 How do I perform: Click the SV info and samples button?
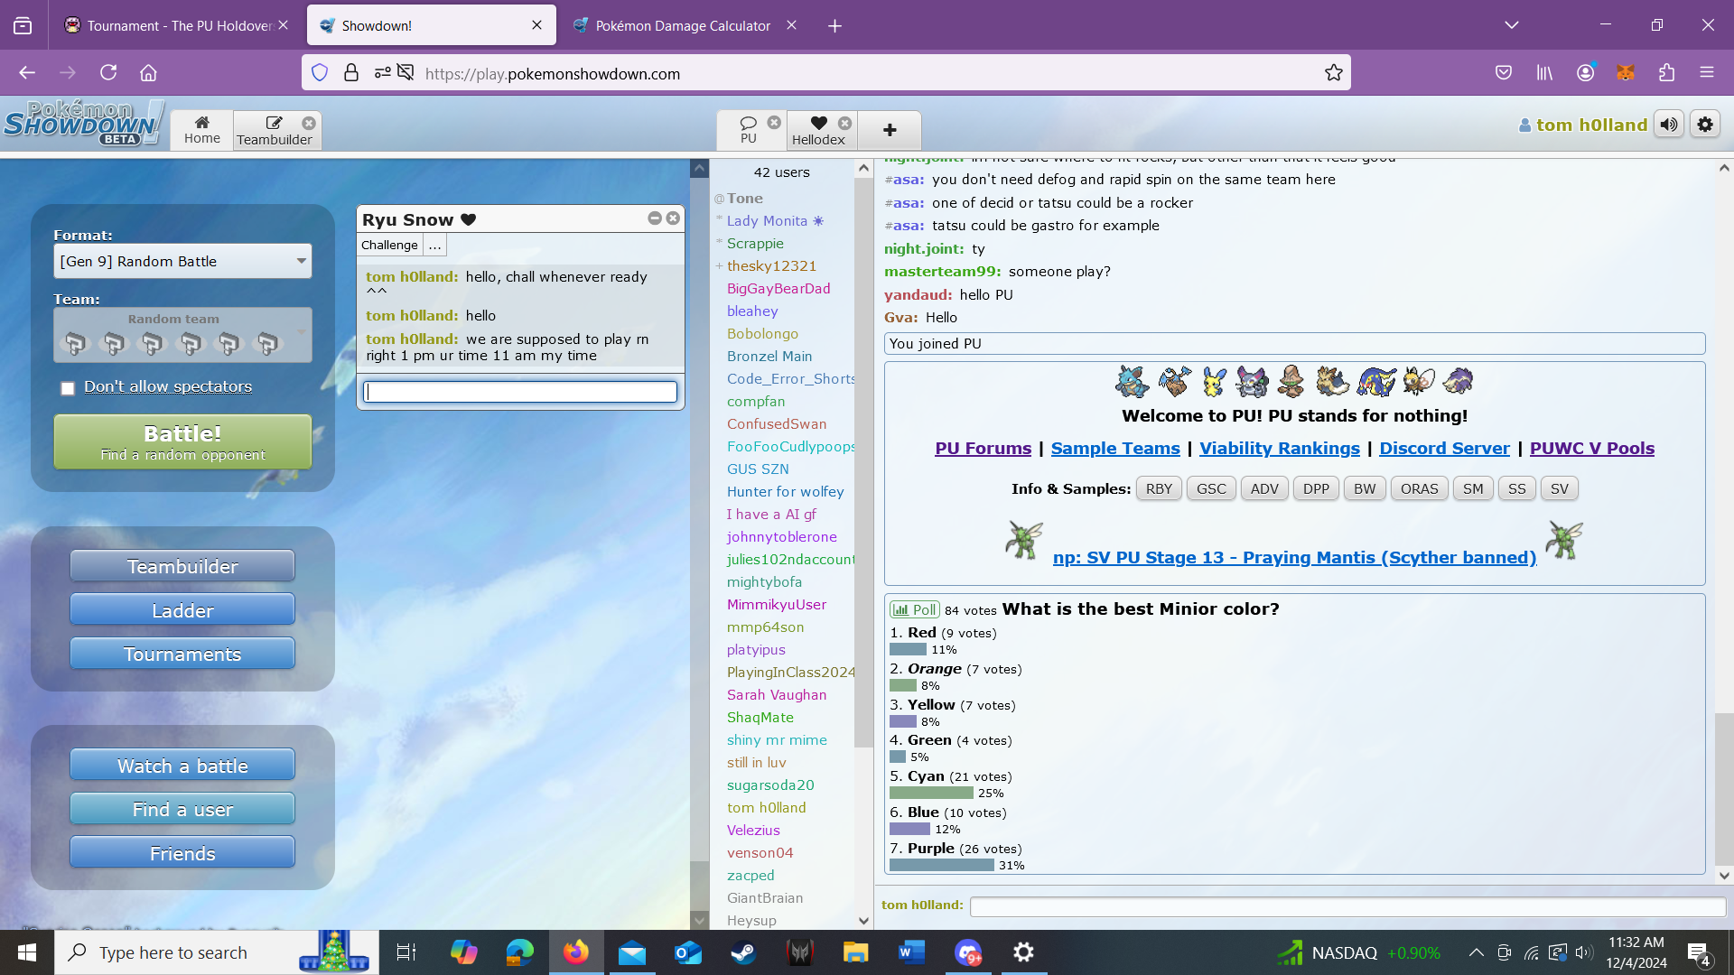coord(1560,488)
